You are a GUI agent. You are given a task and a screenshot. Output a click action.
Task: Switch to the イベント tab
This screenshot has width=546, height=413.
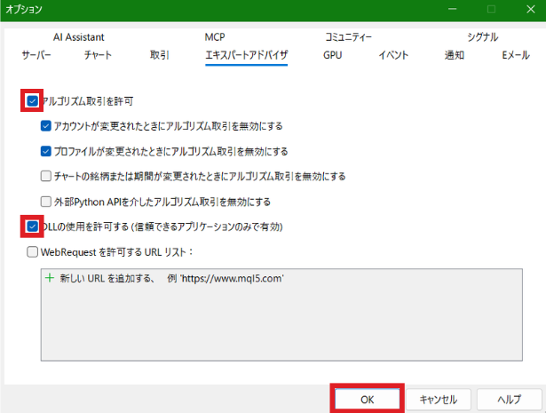coord(393,55)
